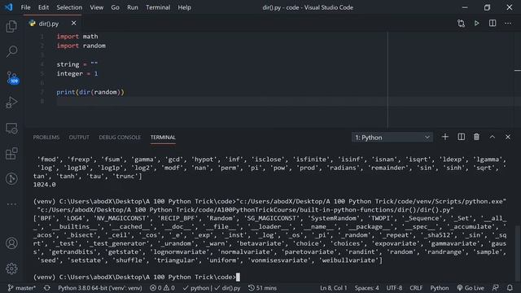Click on integer = 1 line
This screenshot has height=293, width=521.
[77, 74]
